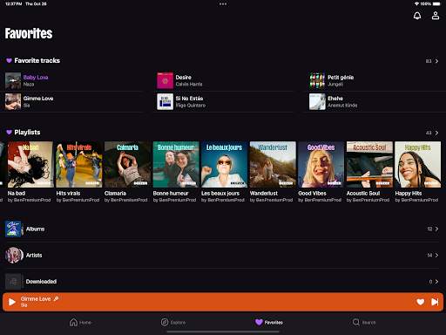The image size is (446, 335).
Task: Switch to the Explore tab
Action: click(x=173, y=322)
